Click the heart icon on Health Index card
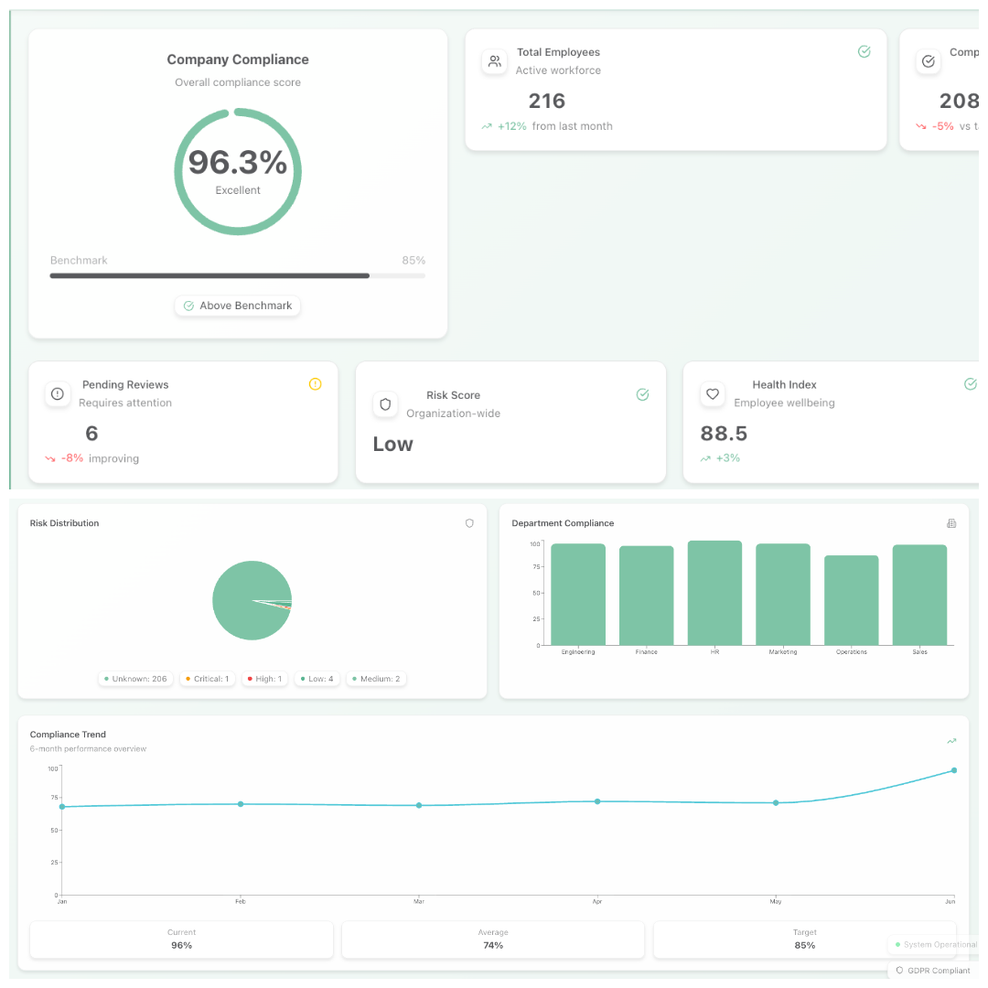Screen dimensions: 988x988 pos(713,393)
